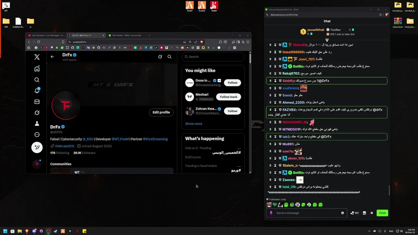
Task: Open FiveM desktop shortcut
Action: coord(190,6)
